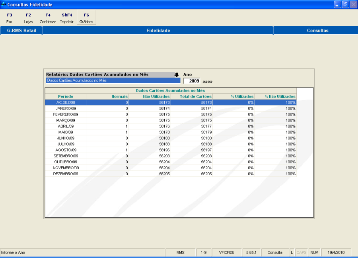Click the Fidelidade header section
Screen dimensions: 358x258
(158, 31)
